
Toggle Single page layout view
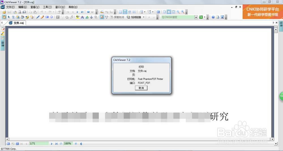(x=120, y=12)
